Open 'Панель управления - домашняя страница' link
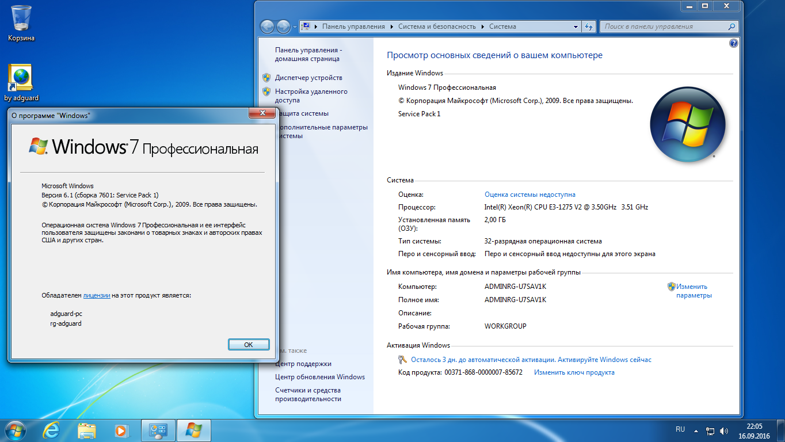This screenshot has height=442, width=785. [308, 55]
